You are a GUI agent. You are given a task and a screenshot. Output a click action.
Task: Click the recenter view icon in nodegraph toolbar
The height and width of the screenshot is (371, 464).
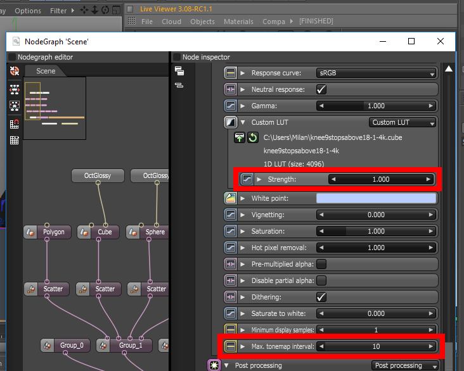point(15,71)
